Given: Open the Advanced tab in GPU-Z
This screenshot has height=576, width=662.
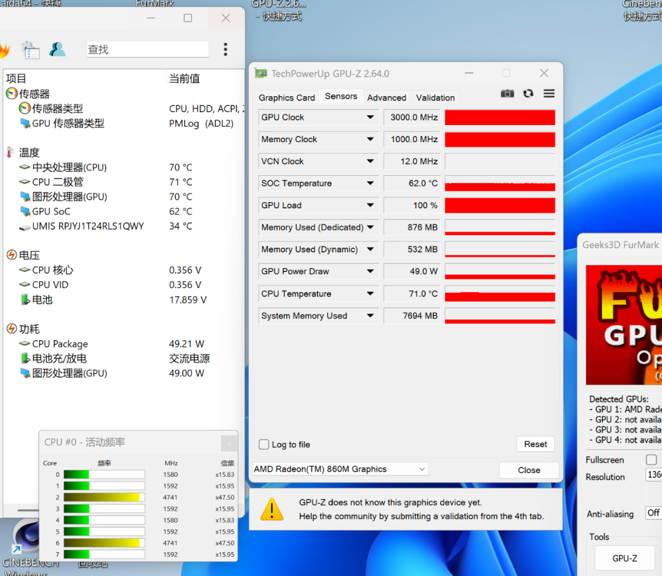Looking at the screenshot, I should pyautogui.click(x=386, y=97).
